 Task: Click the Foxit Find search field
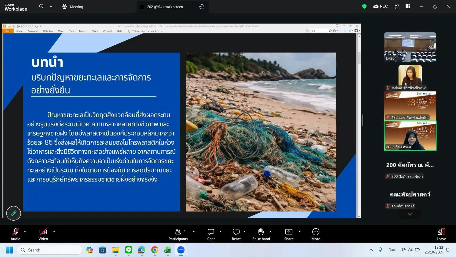tap(319, 31)
